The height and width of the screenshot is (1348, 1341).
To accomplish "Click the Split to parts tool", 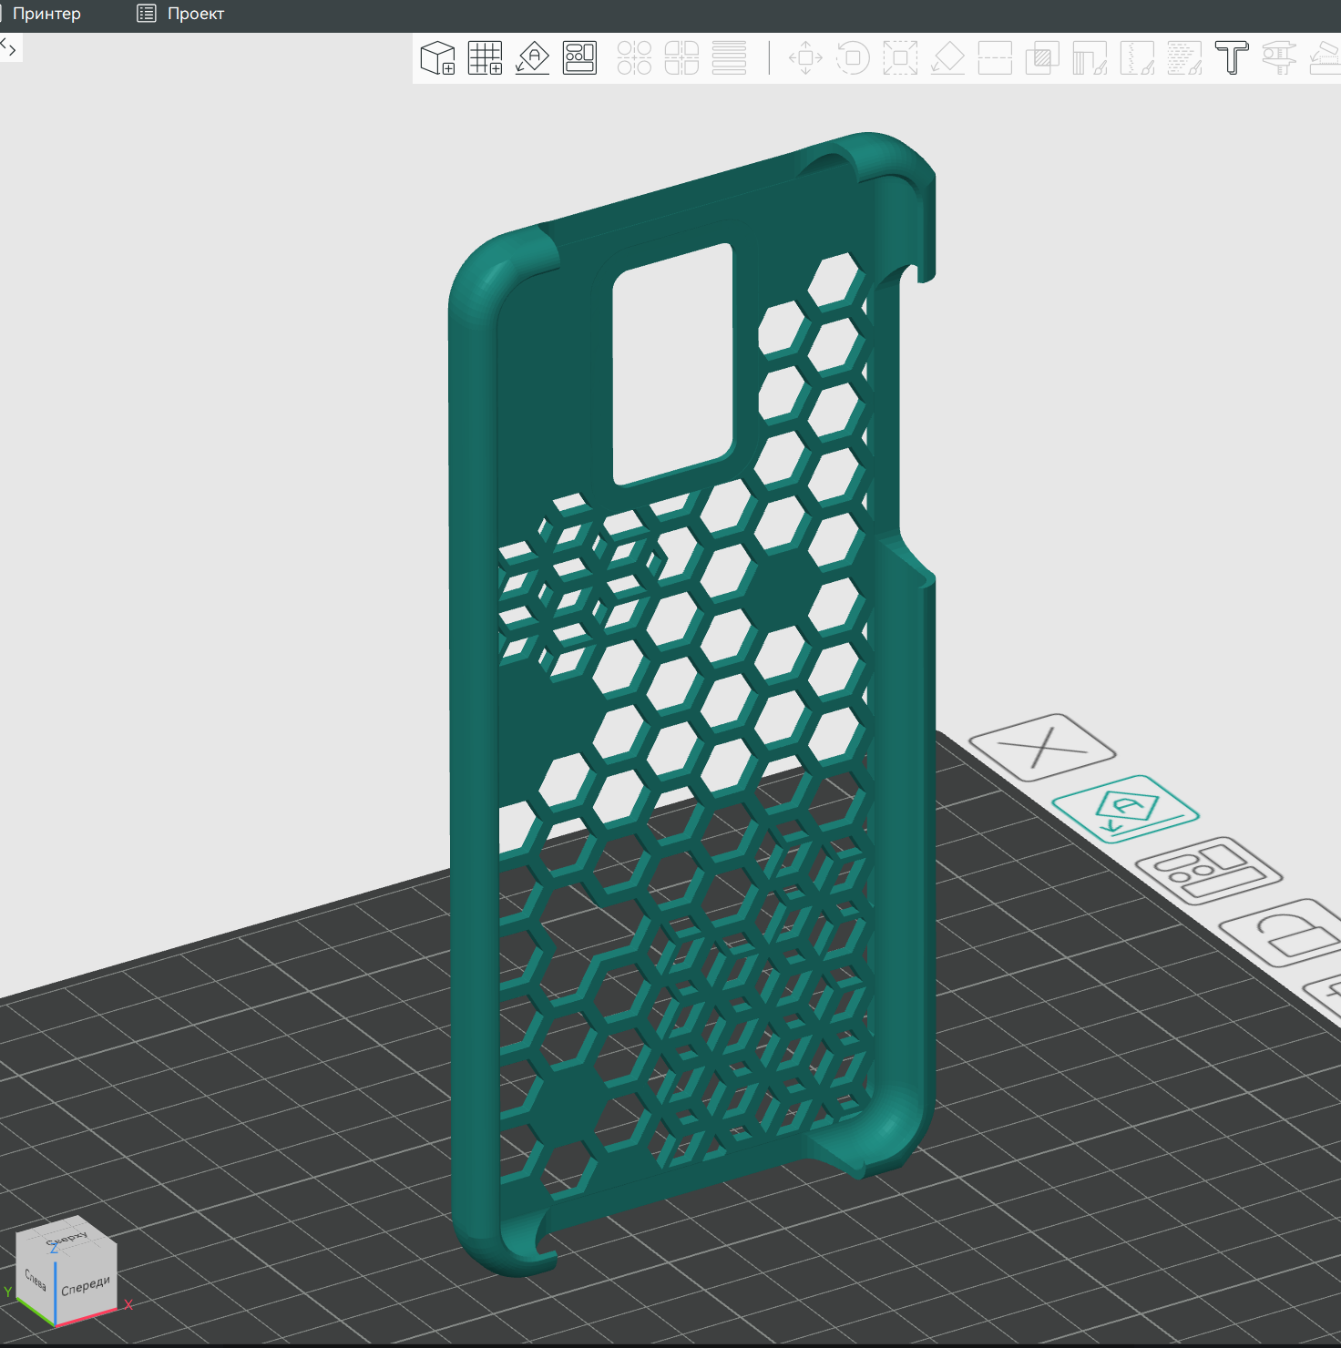I will (x=681, y=58).
